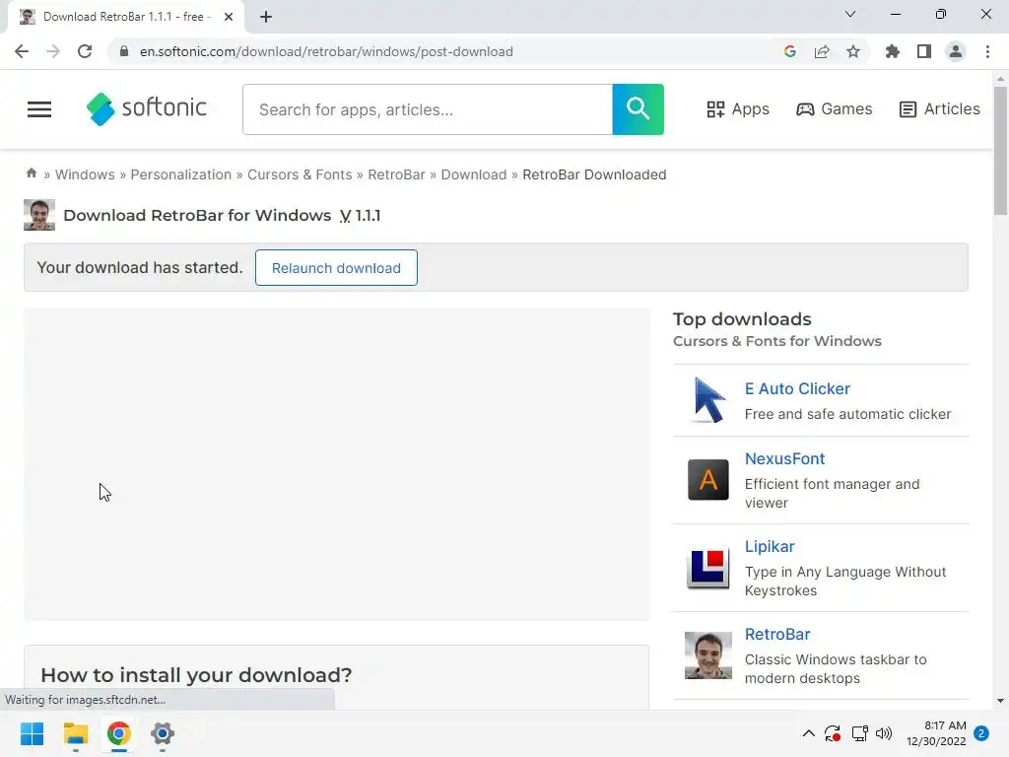
Task: Click the address bar URL
Action: pyautogui.click(x=326, y=51)
